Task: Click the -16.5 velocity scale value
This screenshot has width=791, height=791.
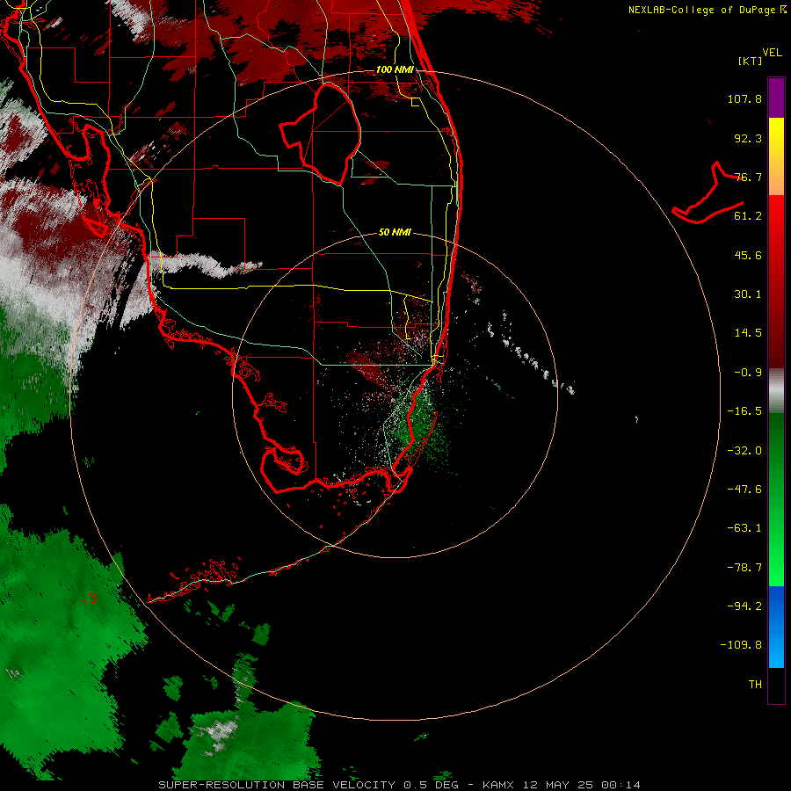Action: [x=744, y=411]
